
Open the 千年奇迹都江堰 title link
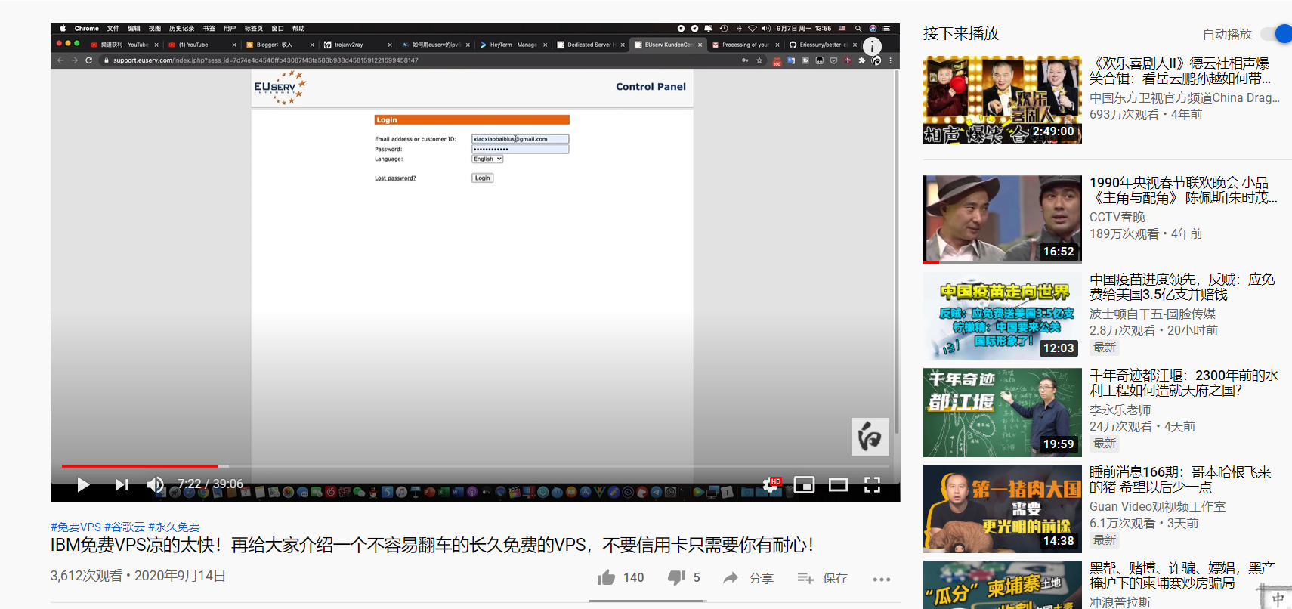1184,383
